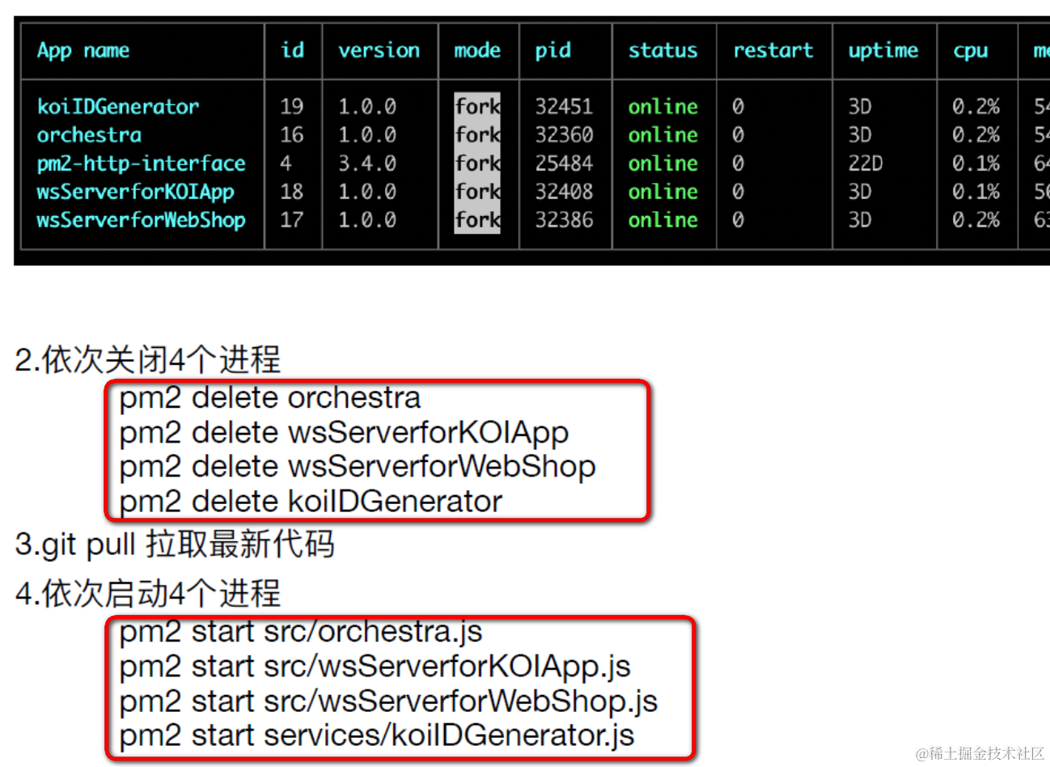Click the 22D uptime value
Viewport: 1050px width, 767px height.
[x=865, y=163]
